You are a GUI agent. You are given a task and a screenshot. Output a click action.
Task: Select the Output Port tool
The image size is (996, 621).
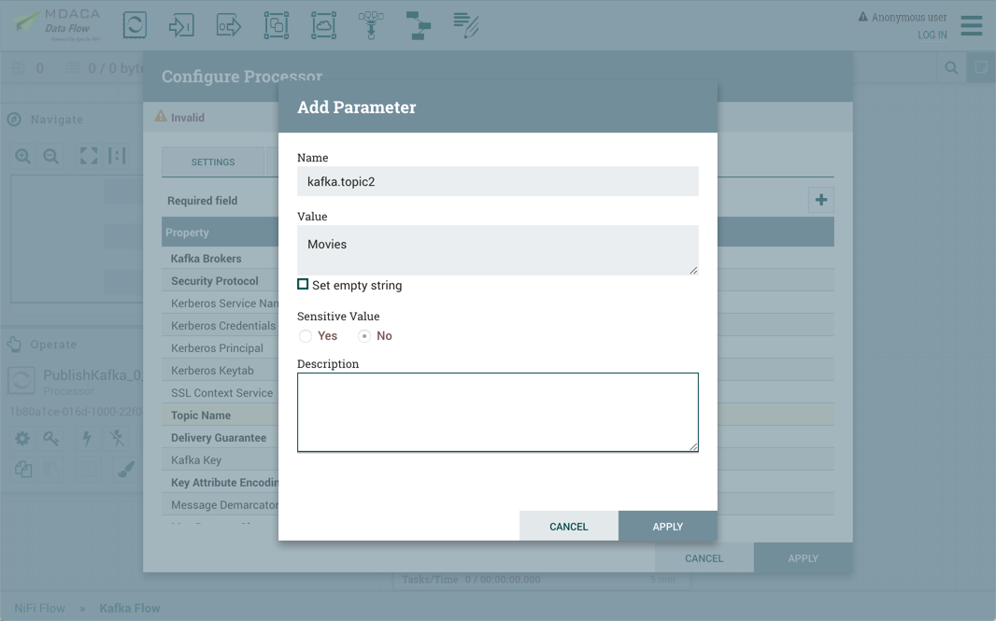click(x=228, y=25)
